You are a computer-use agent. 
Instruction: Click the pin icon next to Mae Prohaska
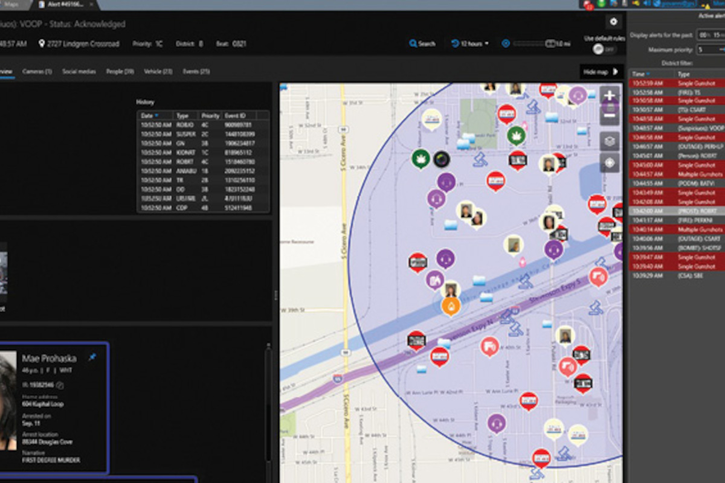point(92,357)
